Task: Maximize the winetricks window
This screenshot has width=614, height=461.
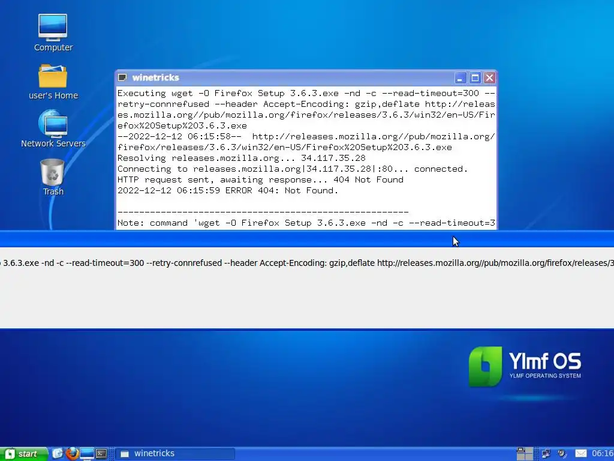Action: 475,78
